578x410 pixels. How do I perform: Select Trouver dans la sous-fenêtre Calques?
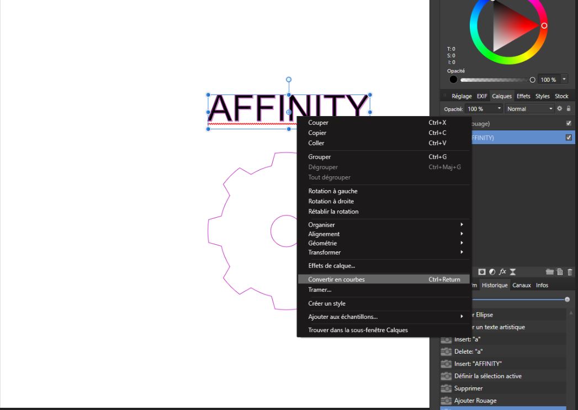coord(383,330)
